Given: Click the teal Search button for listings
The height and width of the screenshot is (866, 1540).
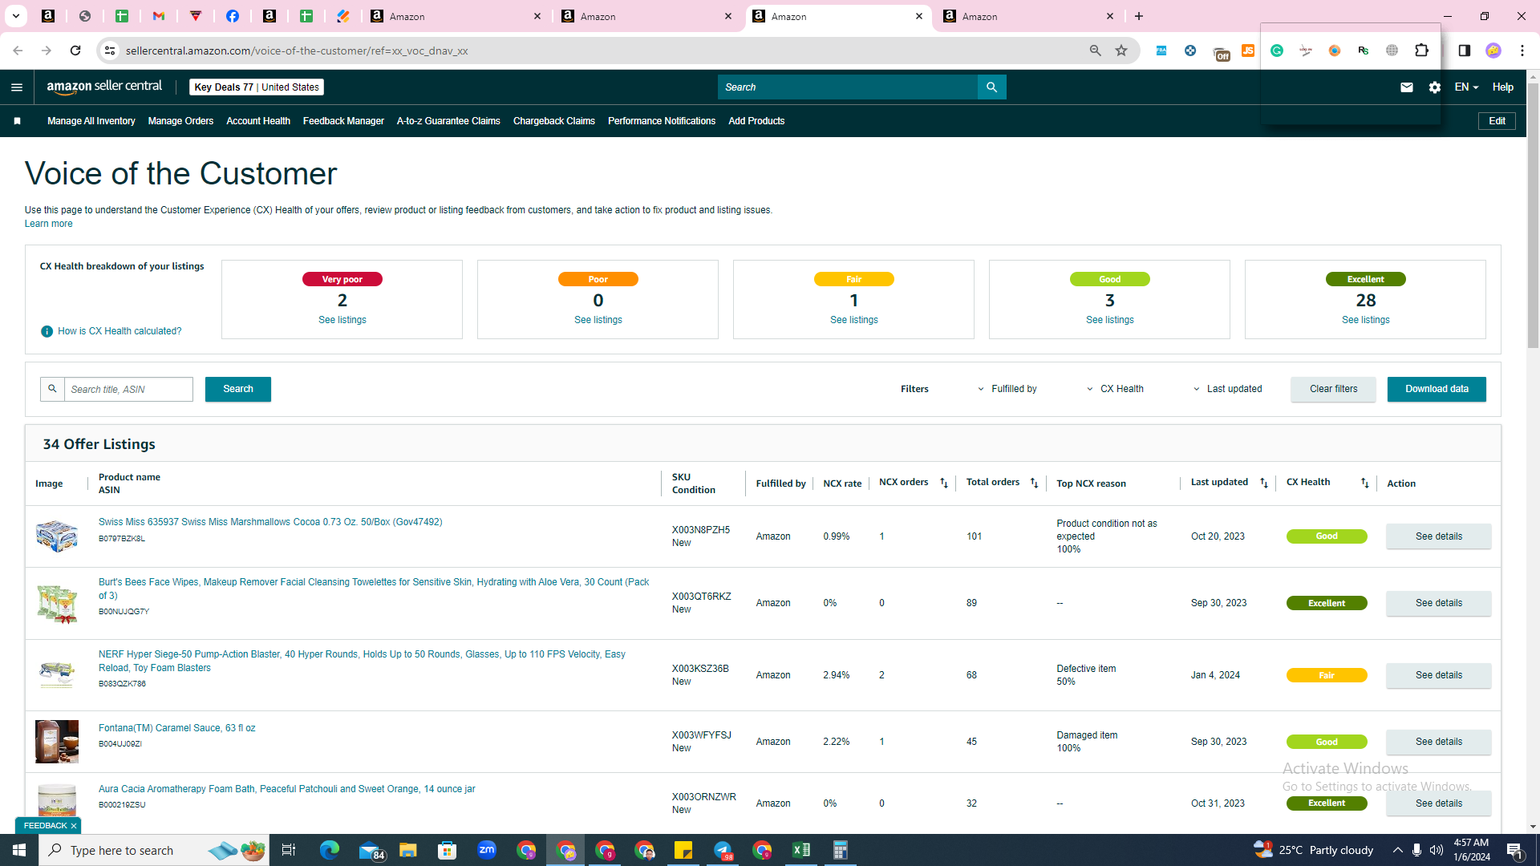Looking at the screenshot, I should [238, 389].
